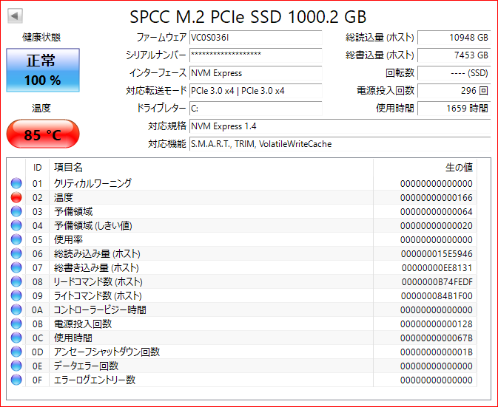The height and width of the screenshot is (407, 498).
Task: Click the red status icon for 温度
Action: [x=16, y=197]
